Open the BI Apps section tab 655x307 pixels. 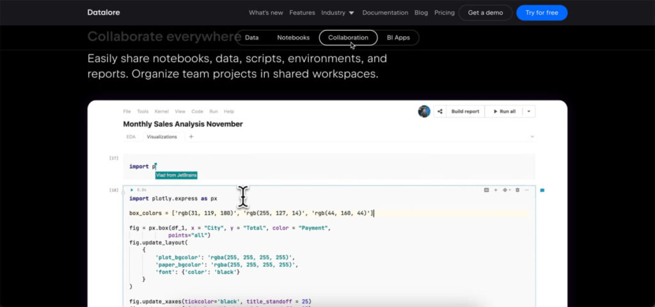click(398, 38)
